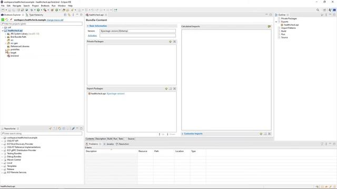Remove export package with X icon
The width and height of the screenshot is (337, 189).
174,89
